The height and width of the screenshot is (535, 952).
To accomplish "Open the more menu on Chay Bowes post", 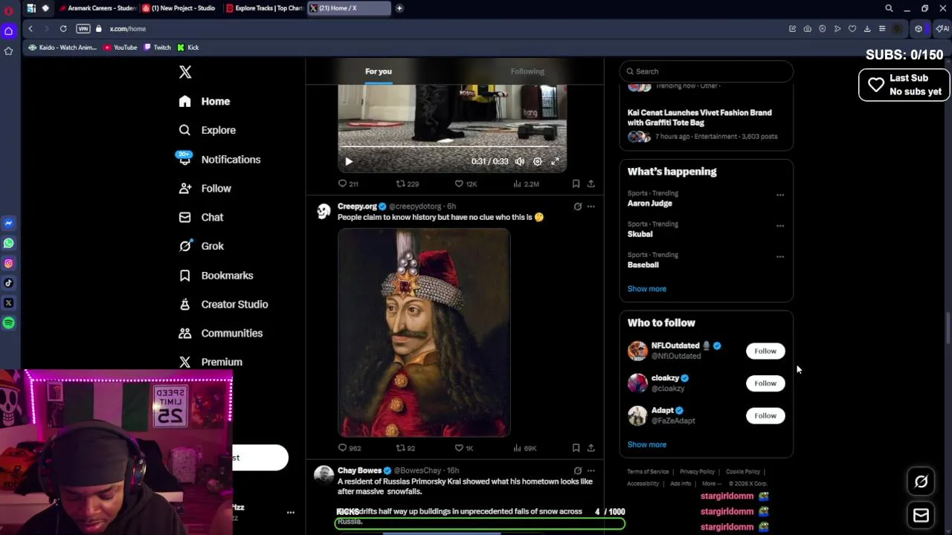I will click(591, 470).
